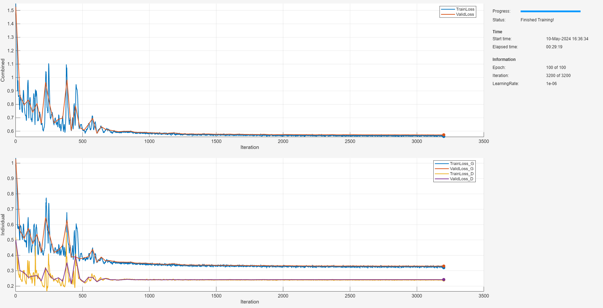The image size is (603, 308).
Task: Click the Time section heading
Action: point(497,32)
